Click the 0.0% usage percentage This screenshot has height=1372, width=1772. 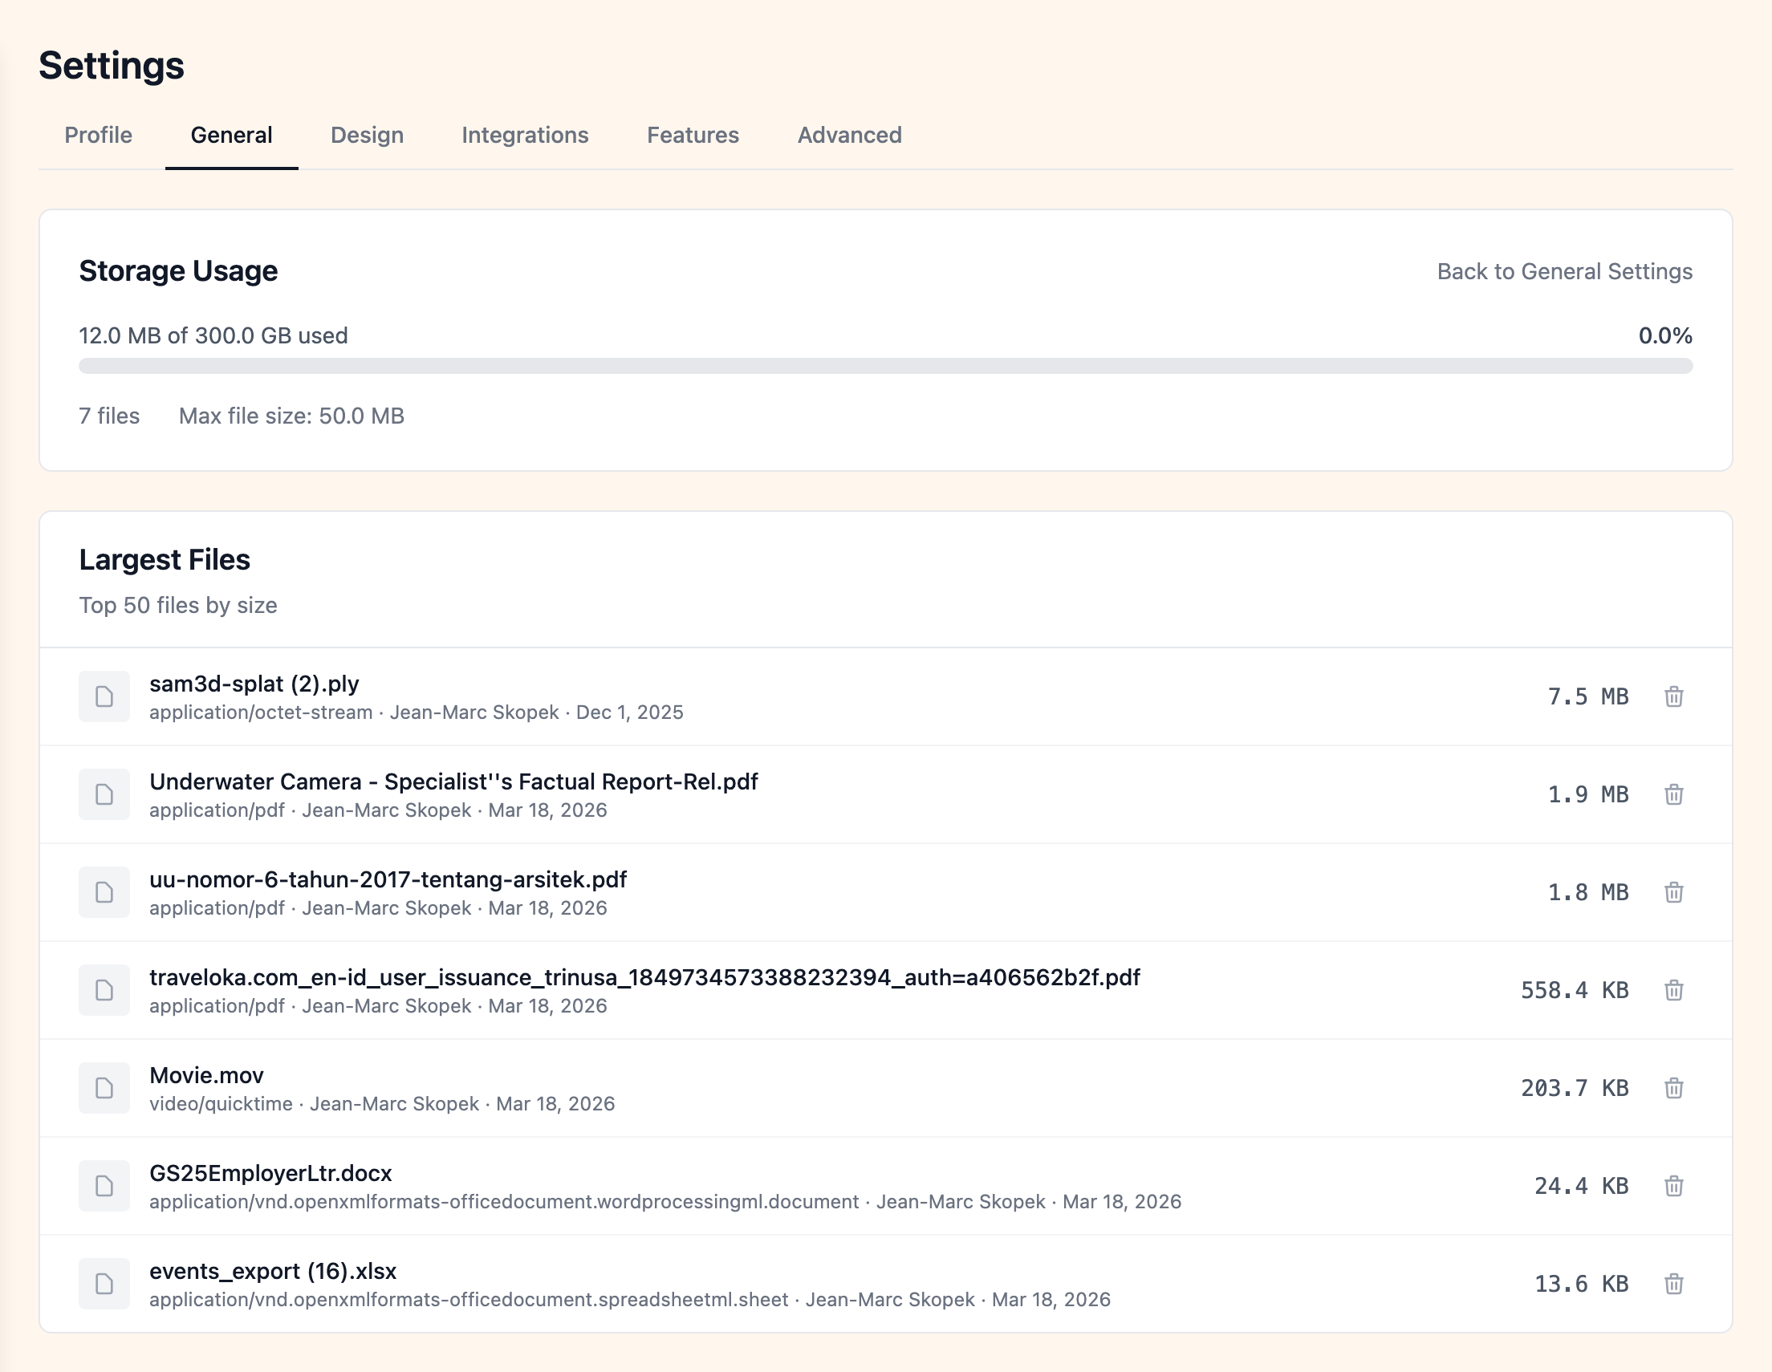click(x=1665, y=335)
